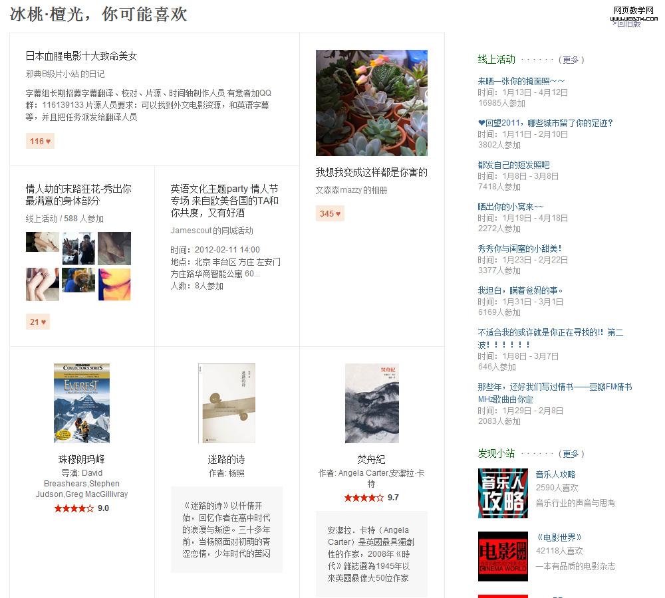Viewport: 665px width, 598px height.
Task: Click the Everest movie poster
Action: click(x=82, y=403)
